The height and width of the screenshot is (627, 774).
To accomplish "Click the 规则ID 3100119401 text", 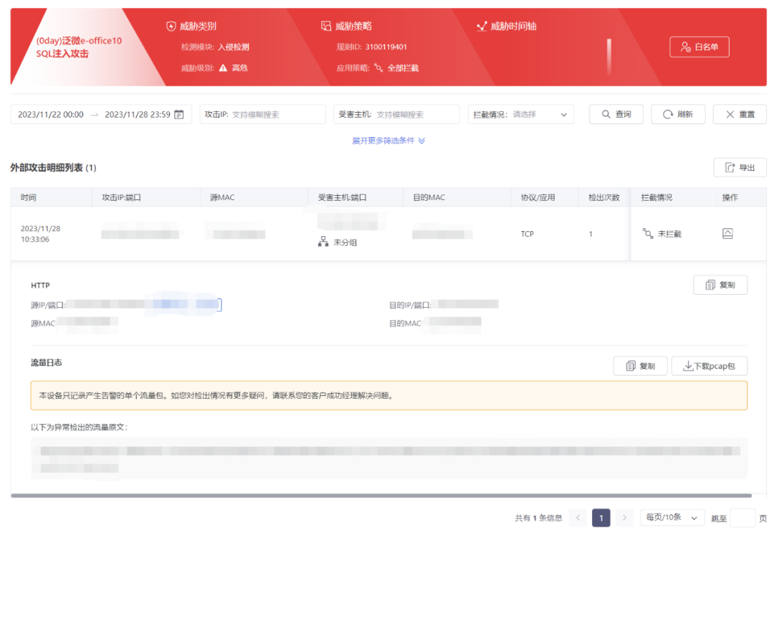I will [x=372, y=47].
